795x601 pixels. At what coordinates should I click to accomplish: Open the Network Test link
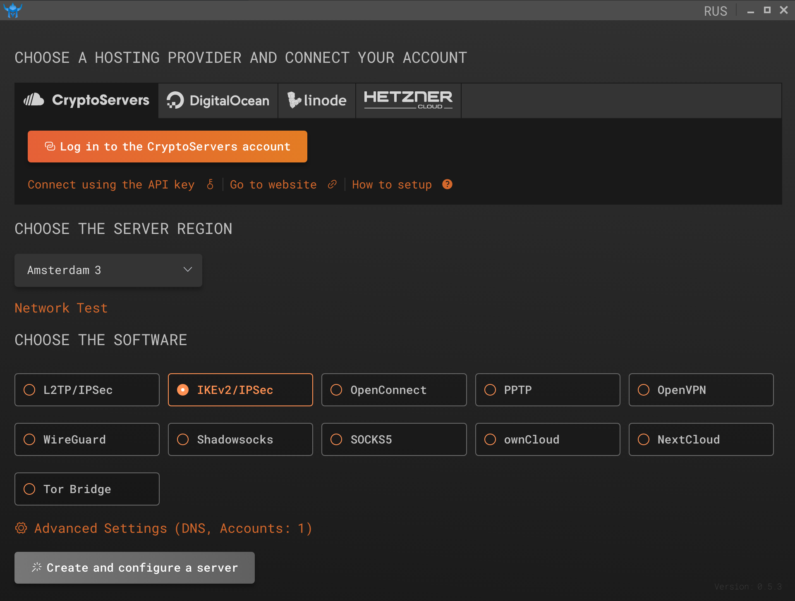[61, 308]
